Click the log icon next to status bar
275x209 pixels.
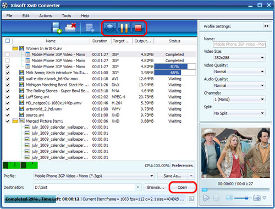(x=191, y=199)
